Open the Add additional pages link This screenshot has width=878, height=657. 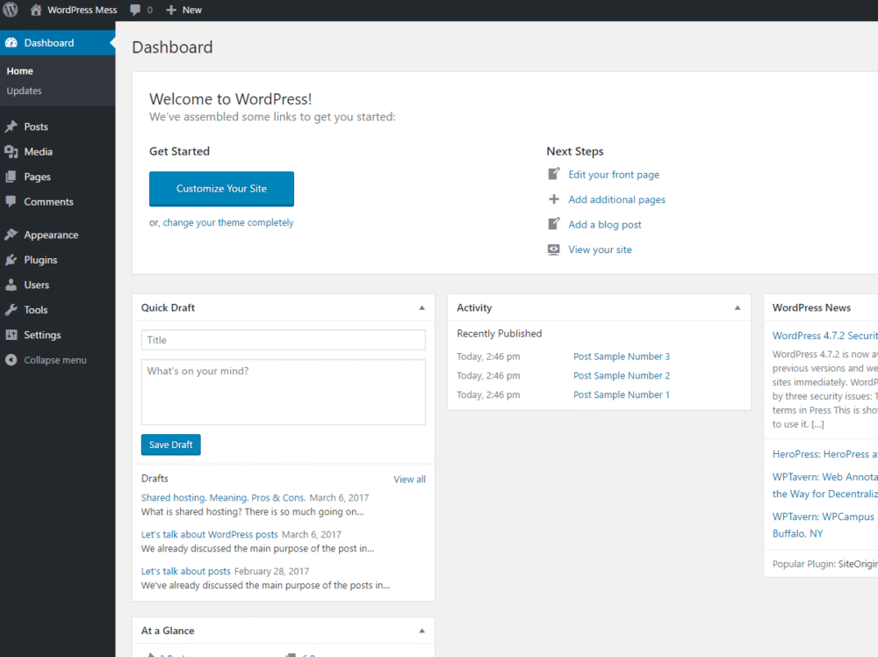(616, 199)
